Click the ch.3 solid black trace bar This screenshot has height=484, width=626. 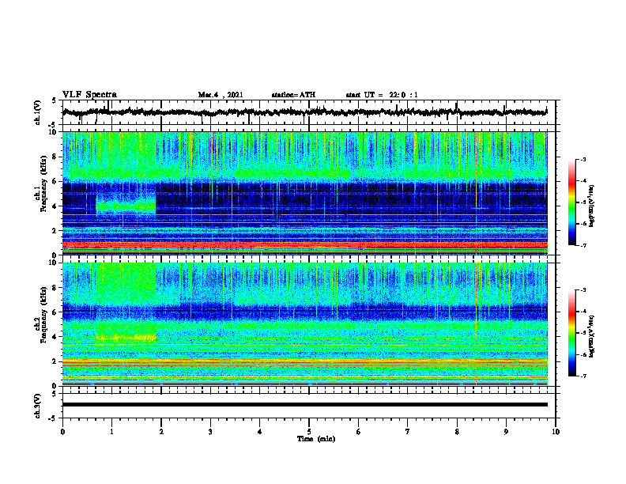coord(304,405)
